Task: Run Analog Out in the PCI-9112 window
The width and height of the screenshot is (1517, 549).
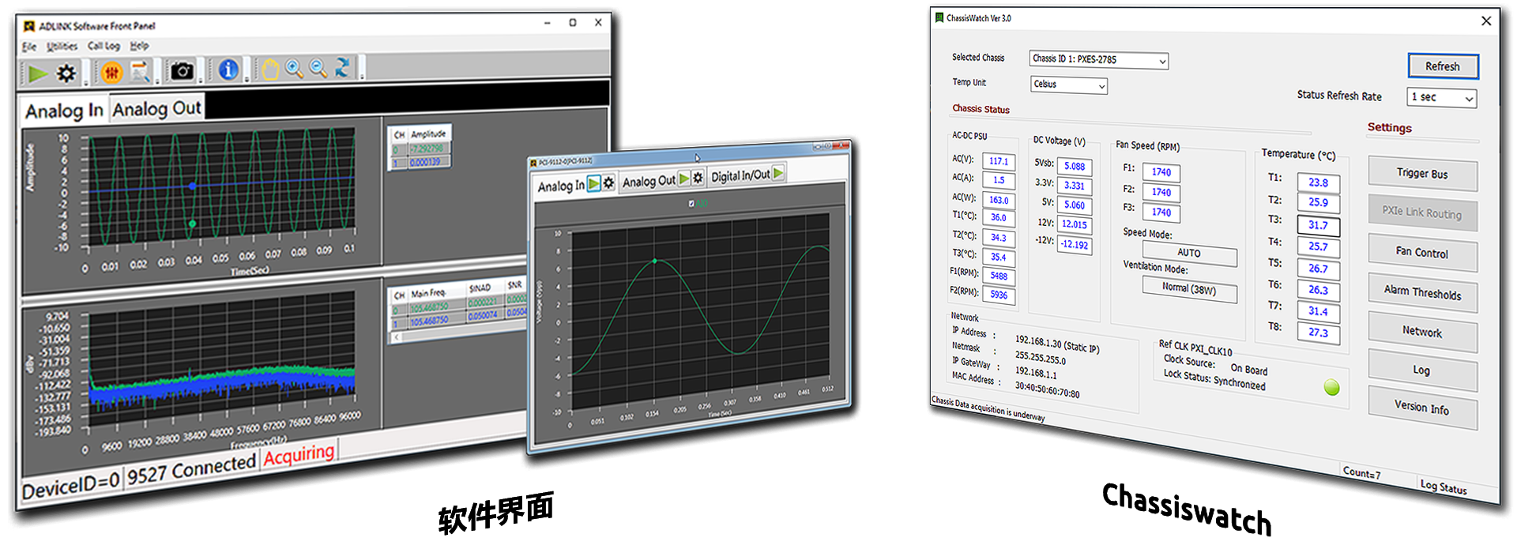Action: tap(684, 179)
